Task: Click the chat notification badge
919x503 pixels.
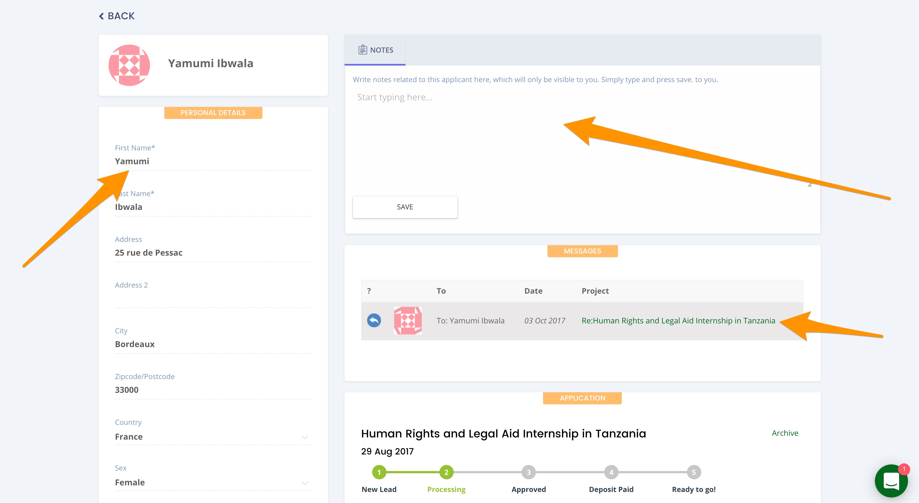Action: [904, 469]
